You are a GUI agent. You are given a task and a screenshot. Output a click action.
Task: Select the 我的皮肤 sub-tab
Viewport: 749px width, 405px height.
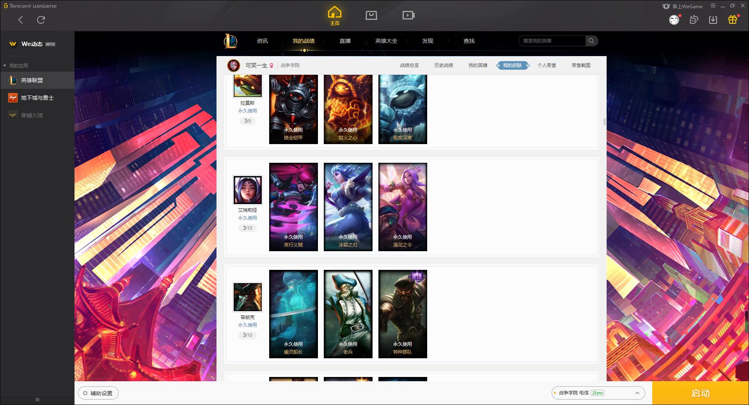coord(513,65)
